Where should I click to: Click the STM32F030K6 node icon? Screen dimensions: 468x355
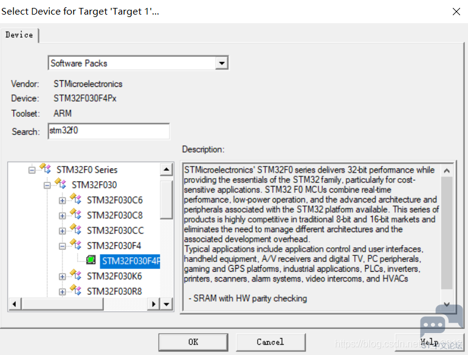[76, 275]
